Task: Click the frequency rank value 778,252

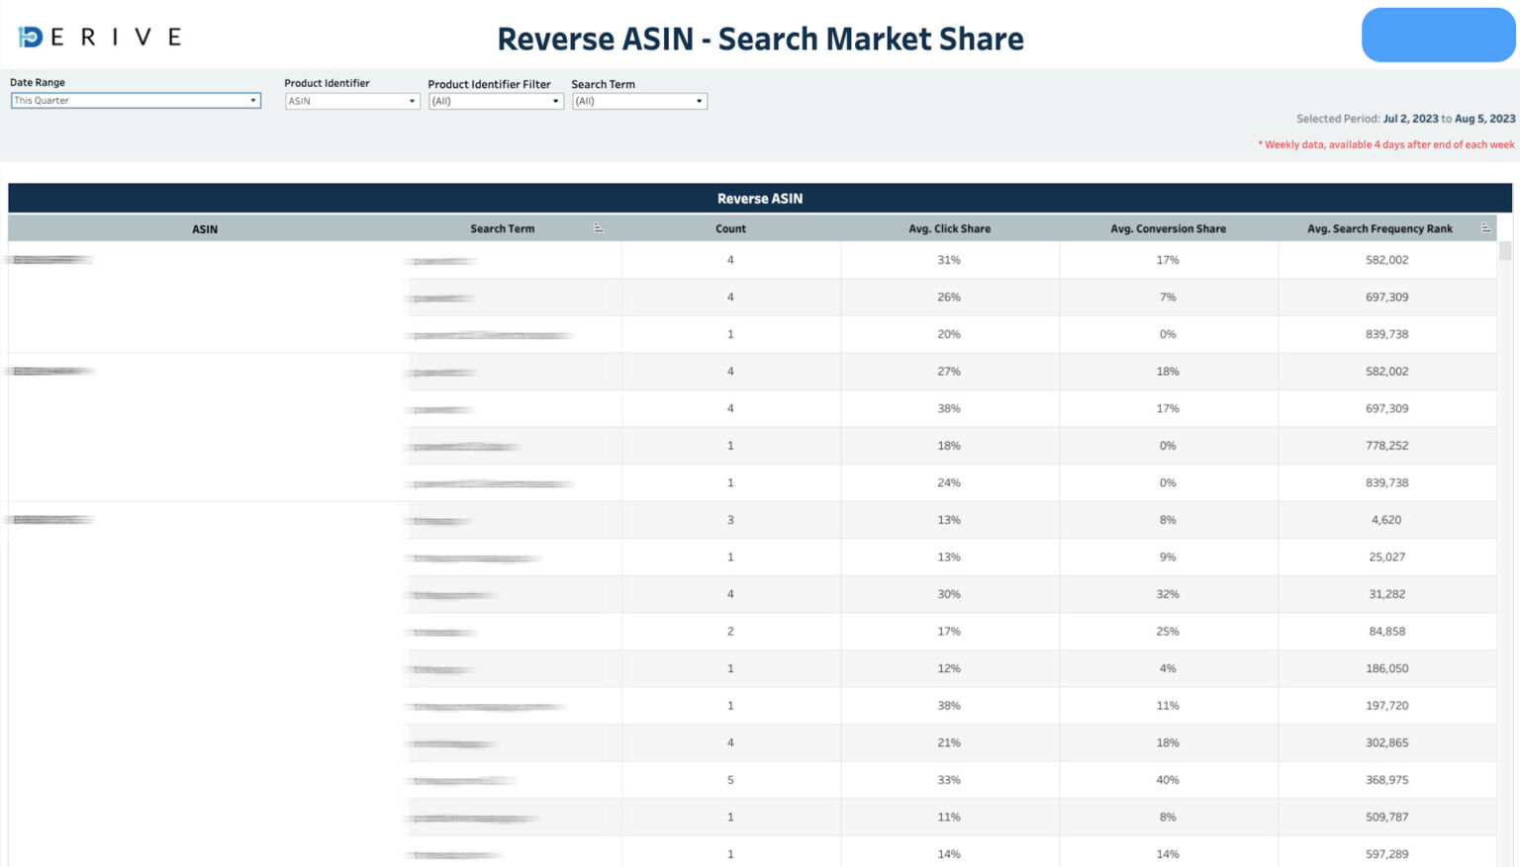Action: [1386, 446]
